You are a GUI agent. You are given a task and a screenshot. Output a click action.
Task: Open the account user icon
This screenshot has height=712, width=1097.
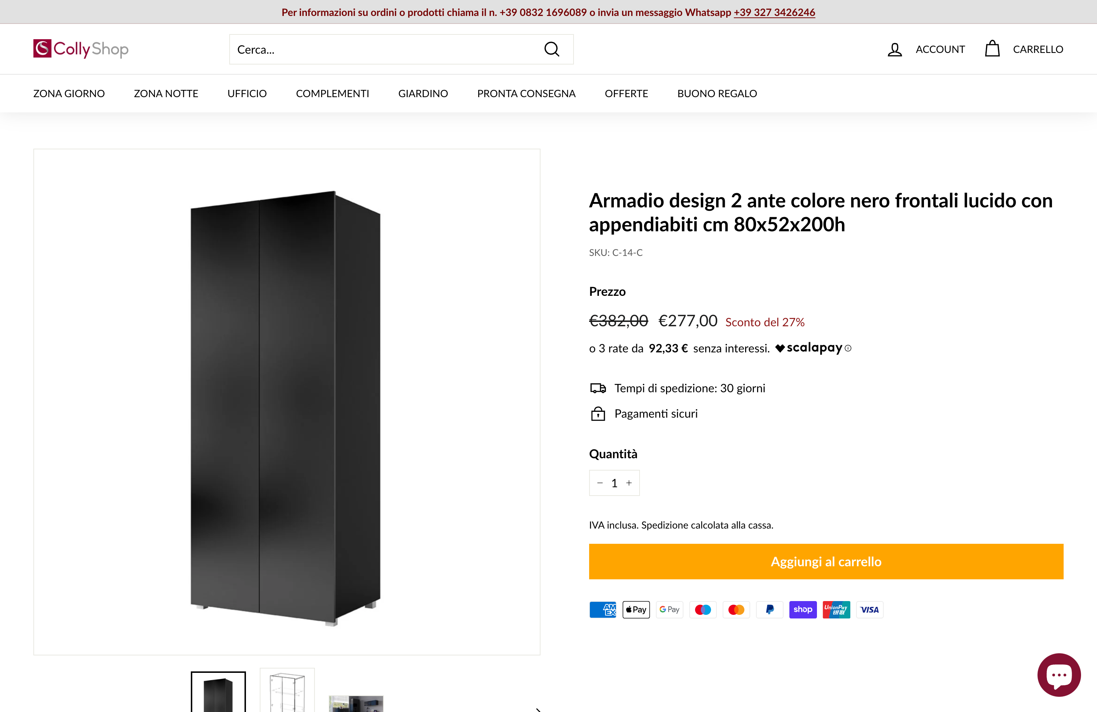(x=894, y=49)
